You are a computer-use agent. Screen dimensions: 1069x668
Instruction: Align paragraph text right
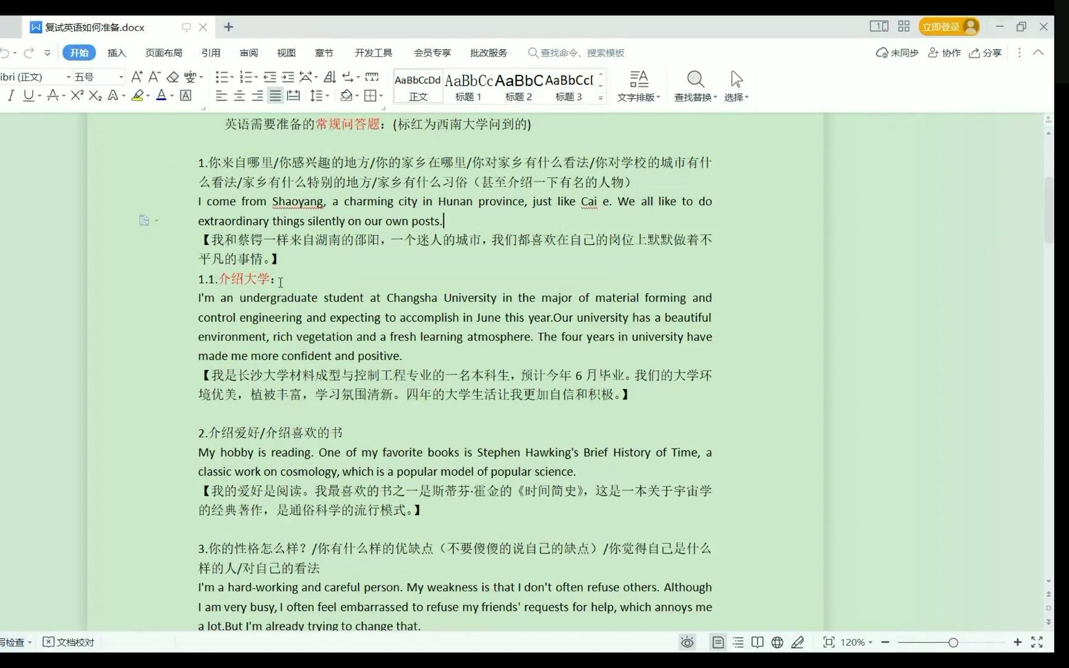tap(257, 95)
